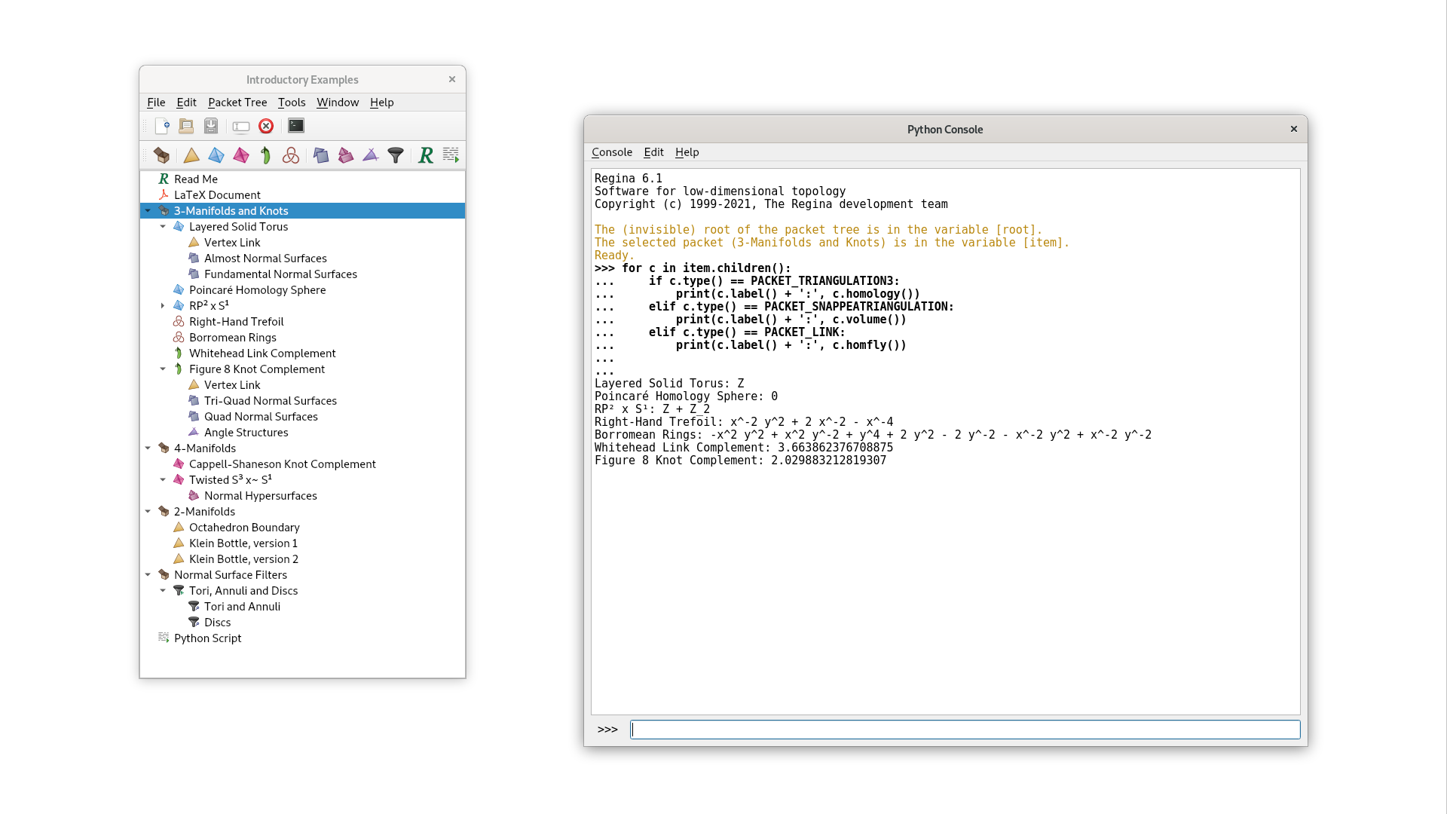Open the Console menu in Python Console
The image size is (1447, 814).
(x=611, y=152)
